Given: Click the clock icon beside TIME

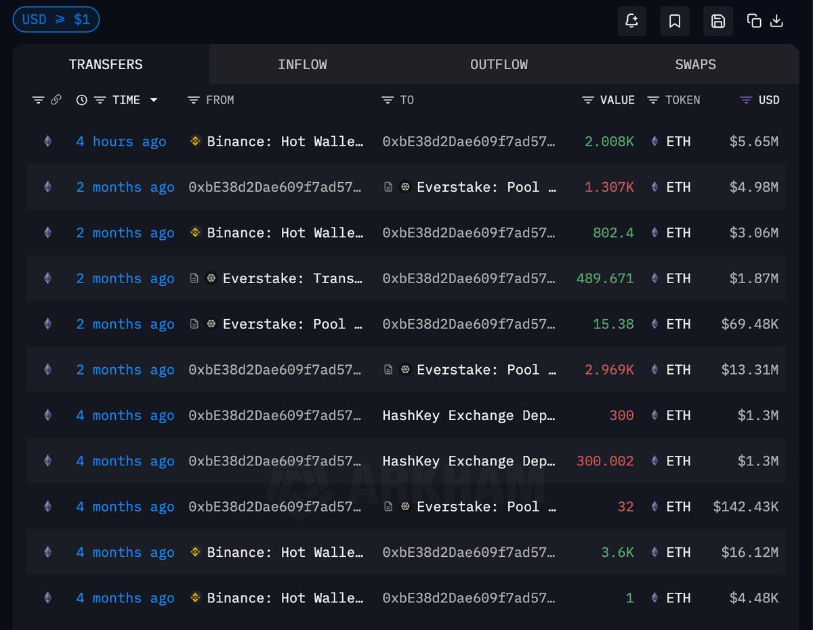Looking at the screenshot, I should click(x=82, y=100).
